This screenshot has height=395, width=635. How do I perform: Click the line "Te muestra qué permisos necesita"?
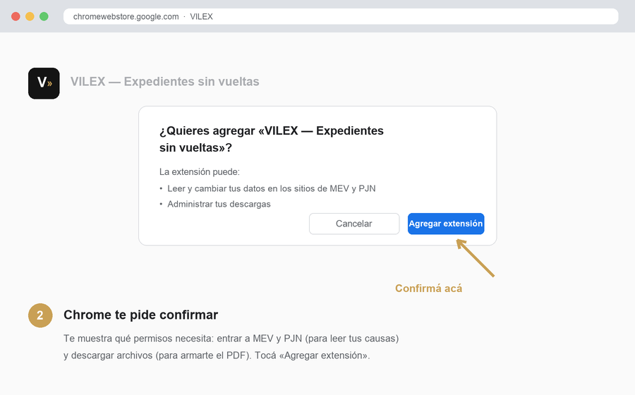tap(231, 339)
